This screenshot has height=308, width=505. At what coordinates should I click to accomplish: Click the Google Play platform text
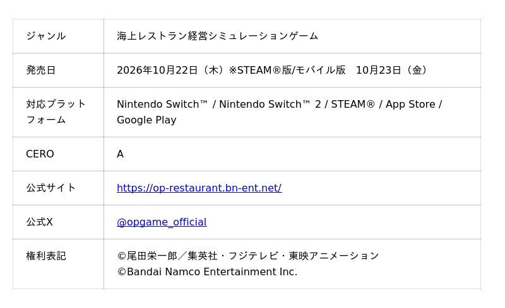pyautogui.click(x=146, y=120)
